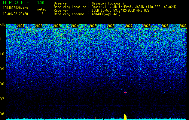The width and height of the screenshot is (189, 120).
Task: Click the 0.8 kHz axis label
Action: point(2,84)
